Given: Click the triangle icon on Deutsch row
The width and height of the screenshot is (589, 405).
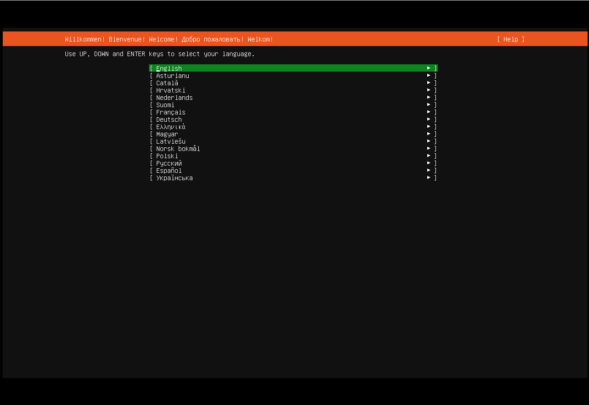Looking at the screenshot, I should 429,119.
